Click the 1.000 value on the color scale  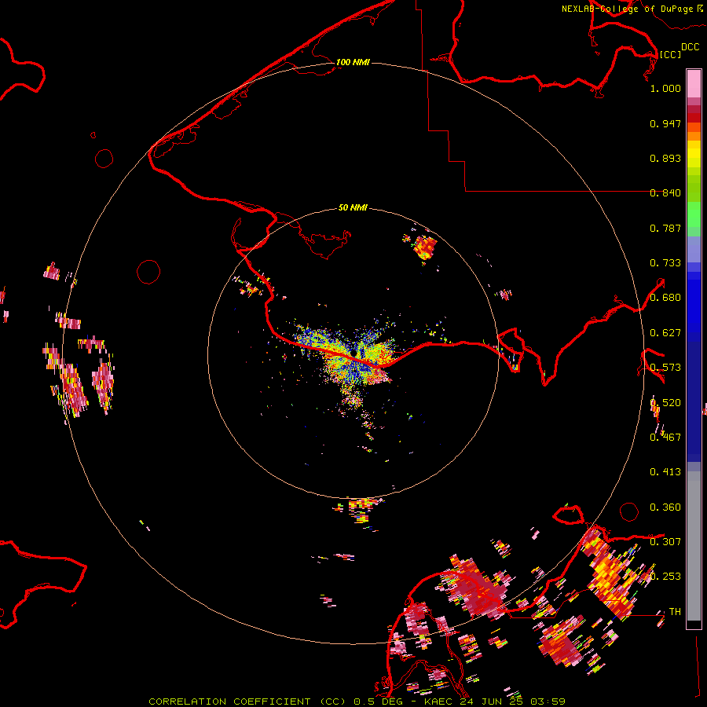point(665,88)
